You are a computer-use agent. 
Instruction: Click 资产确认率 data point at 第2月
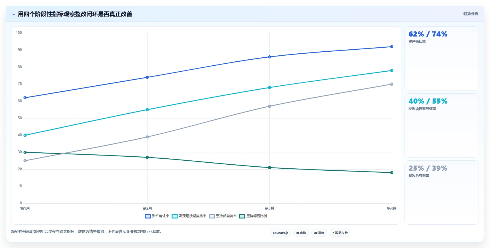(147, 77)
